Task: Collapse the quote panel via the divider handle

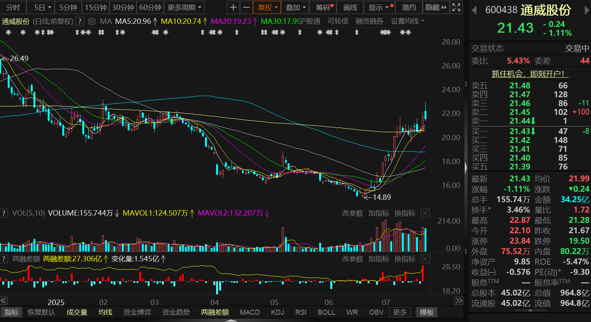Action: pyautogui.click(x=466, y=168)
